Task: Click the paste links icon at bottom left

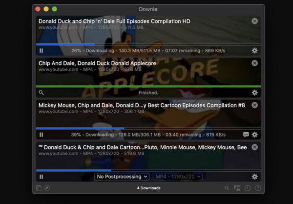Action: coord(39,188)
